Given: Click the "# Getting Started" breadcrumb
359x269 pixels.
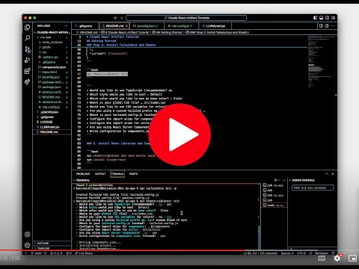Looking at the screenshot, I should [x=167, y=32].
